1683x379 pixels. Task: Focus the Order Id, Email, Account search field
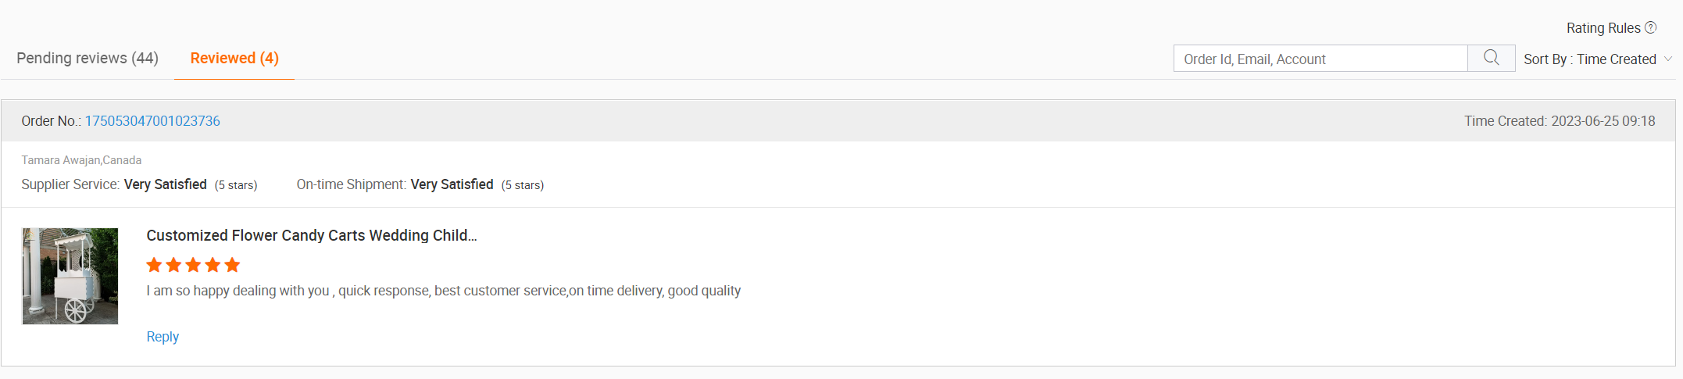pyautogui.click(x=1320, y=59)
